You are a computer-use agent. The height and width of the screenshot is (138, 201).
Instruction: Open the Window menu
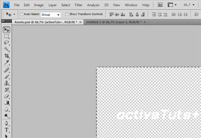pos(131,5)
